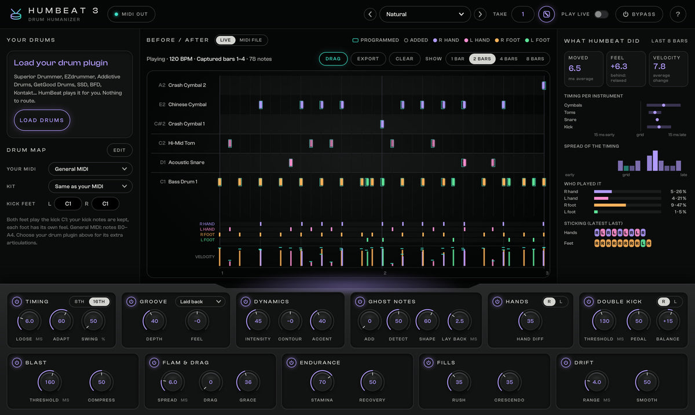The height and width of the screenshot is (415, 695).
Task: Select 8TH timing resolution
Action: (79, 302)
